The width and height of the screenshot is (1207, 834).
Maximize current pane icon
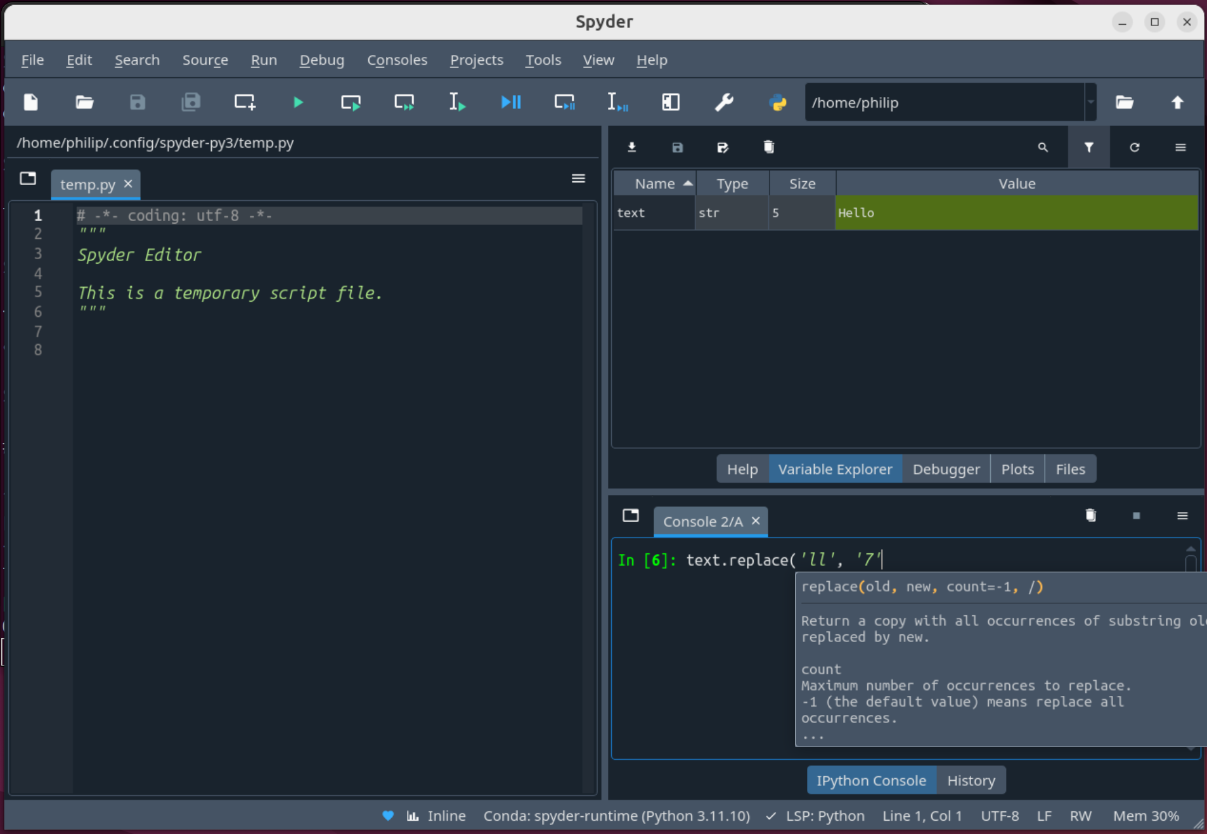(x=671, y=102)
